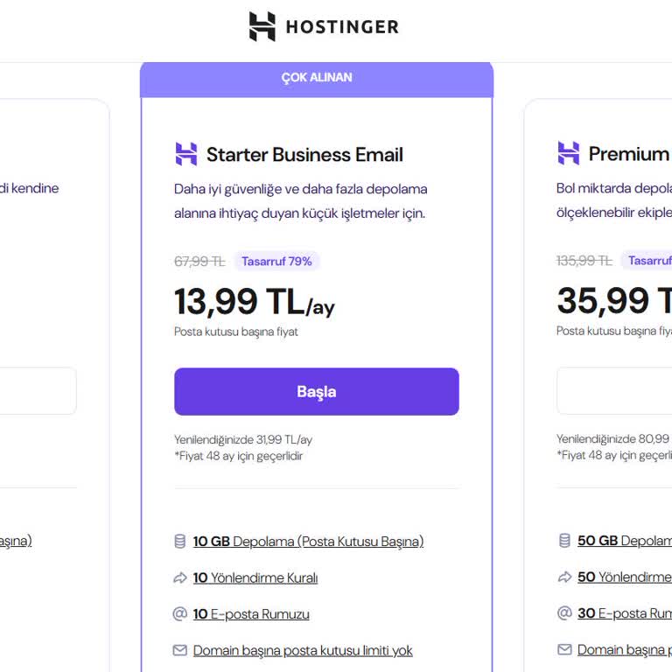The width and height of the screenshot is (672, 672).
Task: Open the 10 GB Depolama feature link
Action: (308, 542)
